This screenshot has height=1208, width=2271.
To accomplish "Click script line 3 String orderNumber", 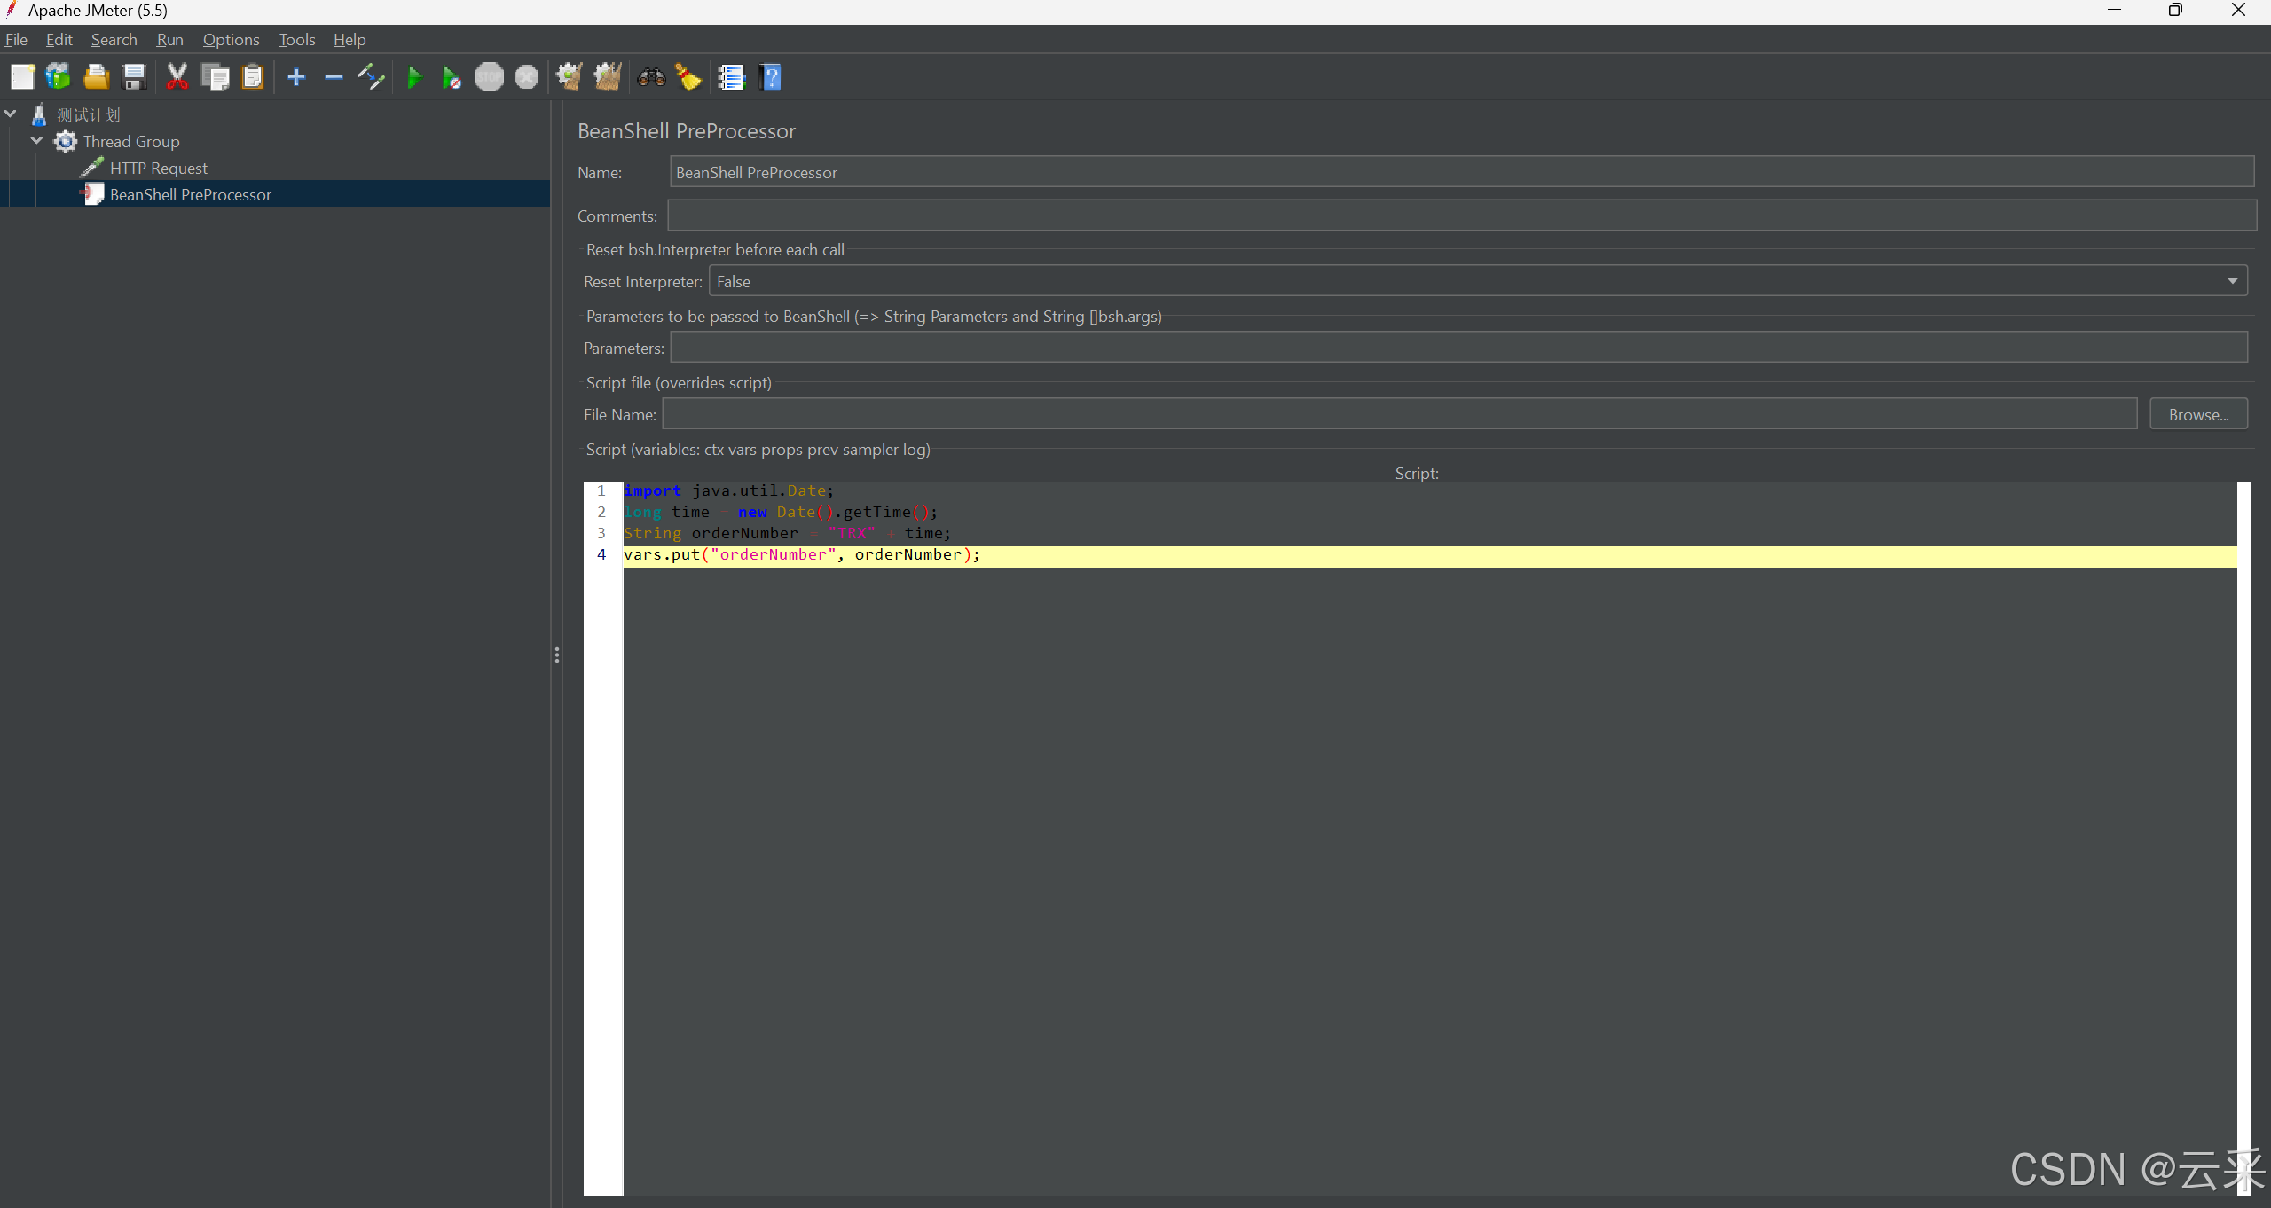I will tap(787, 533).
